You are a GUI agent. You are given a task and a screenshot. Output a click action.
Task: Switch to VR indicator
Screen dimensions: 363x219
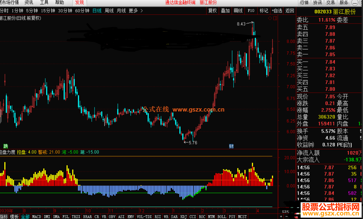click(x=104, y=217)
